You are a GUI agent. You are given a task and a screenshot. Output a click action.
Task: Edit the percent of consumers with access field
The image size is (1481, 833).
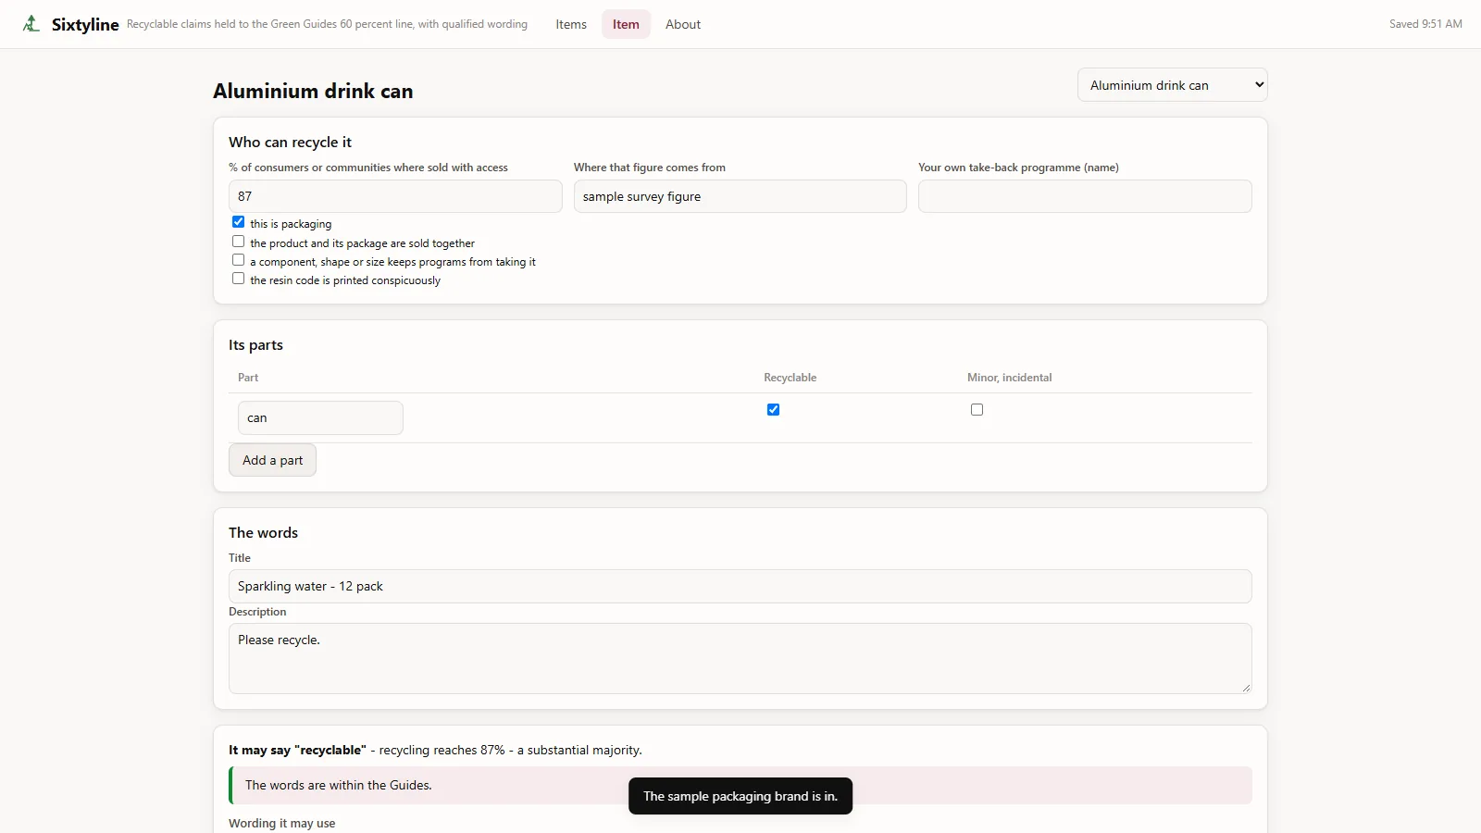pyautogui.click(x=395, y=196)
